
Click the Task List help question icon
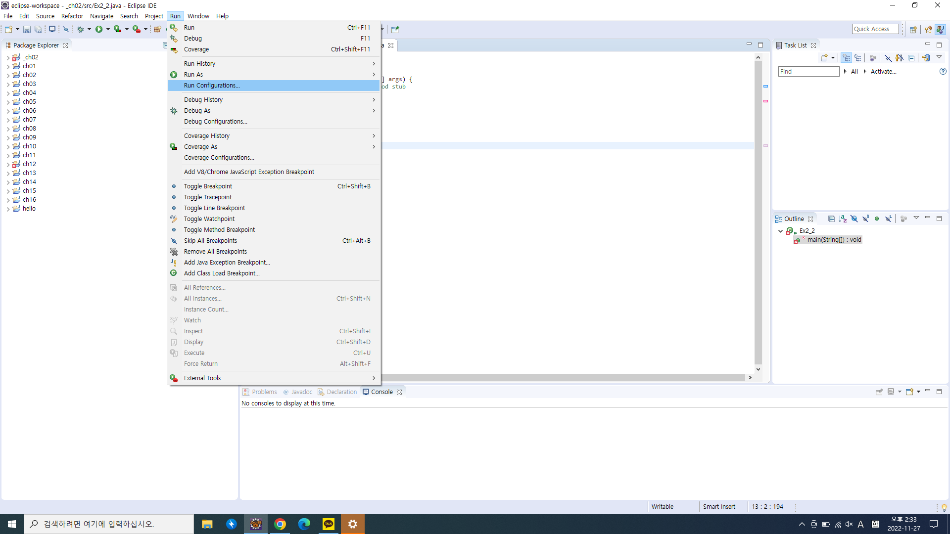(x=943, y=72)
